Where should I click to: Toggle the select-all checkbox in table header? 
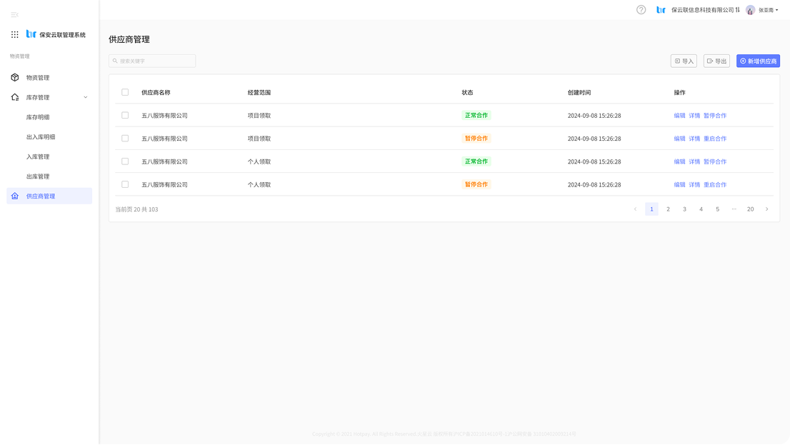coord(125,92)
